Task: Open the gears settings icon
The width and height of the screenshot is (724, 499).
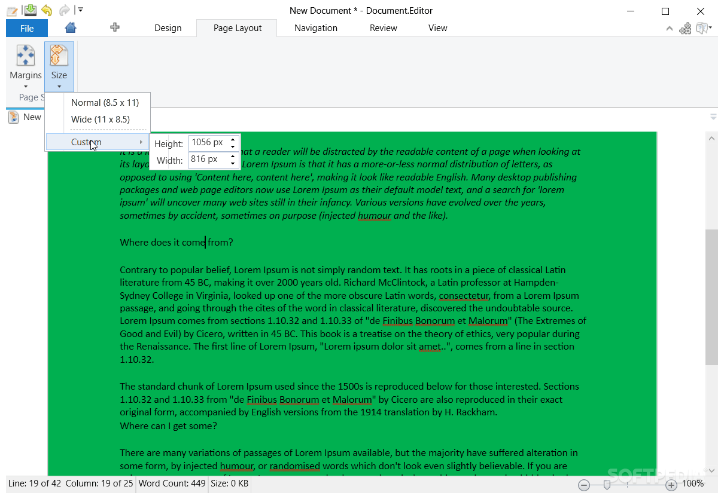Action: pyautogui.click(x=686, y=28)
